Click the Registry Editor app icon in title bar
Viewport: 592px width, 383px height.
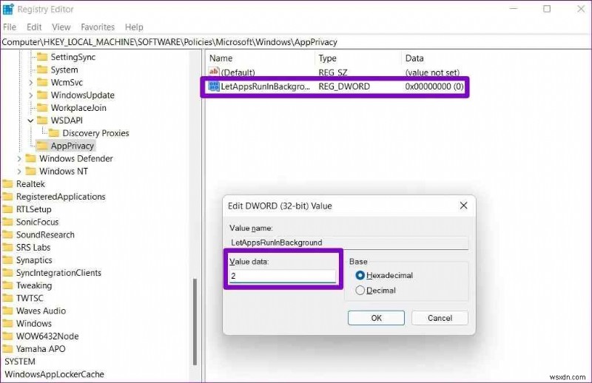[x=7, y=9]
